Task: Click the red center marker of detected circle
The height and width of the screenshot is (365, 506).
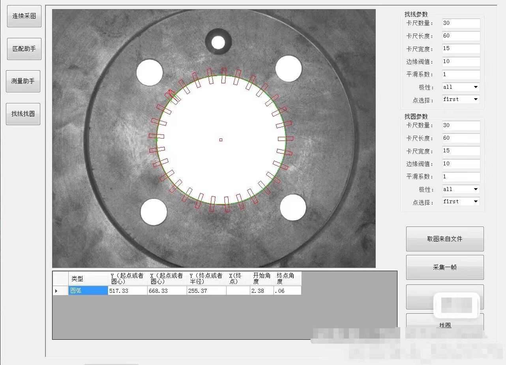Action: tap(221, 140)
